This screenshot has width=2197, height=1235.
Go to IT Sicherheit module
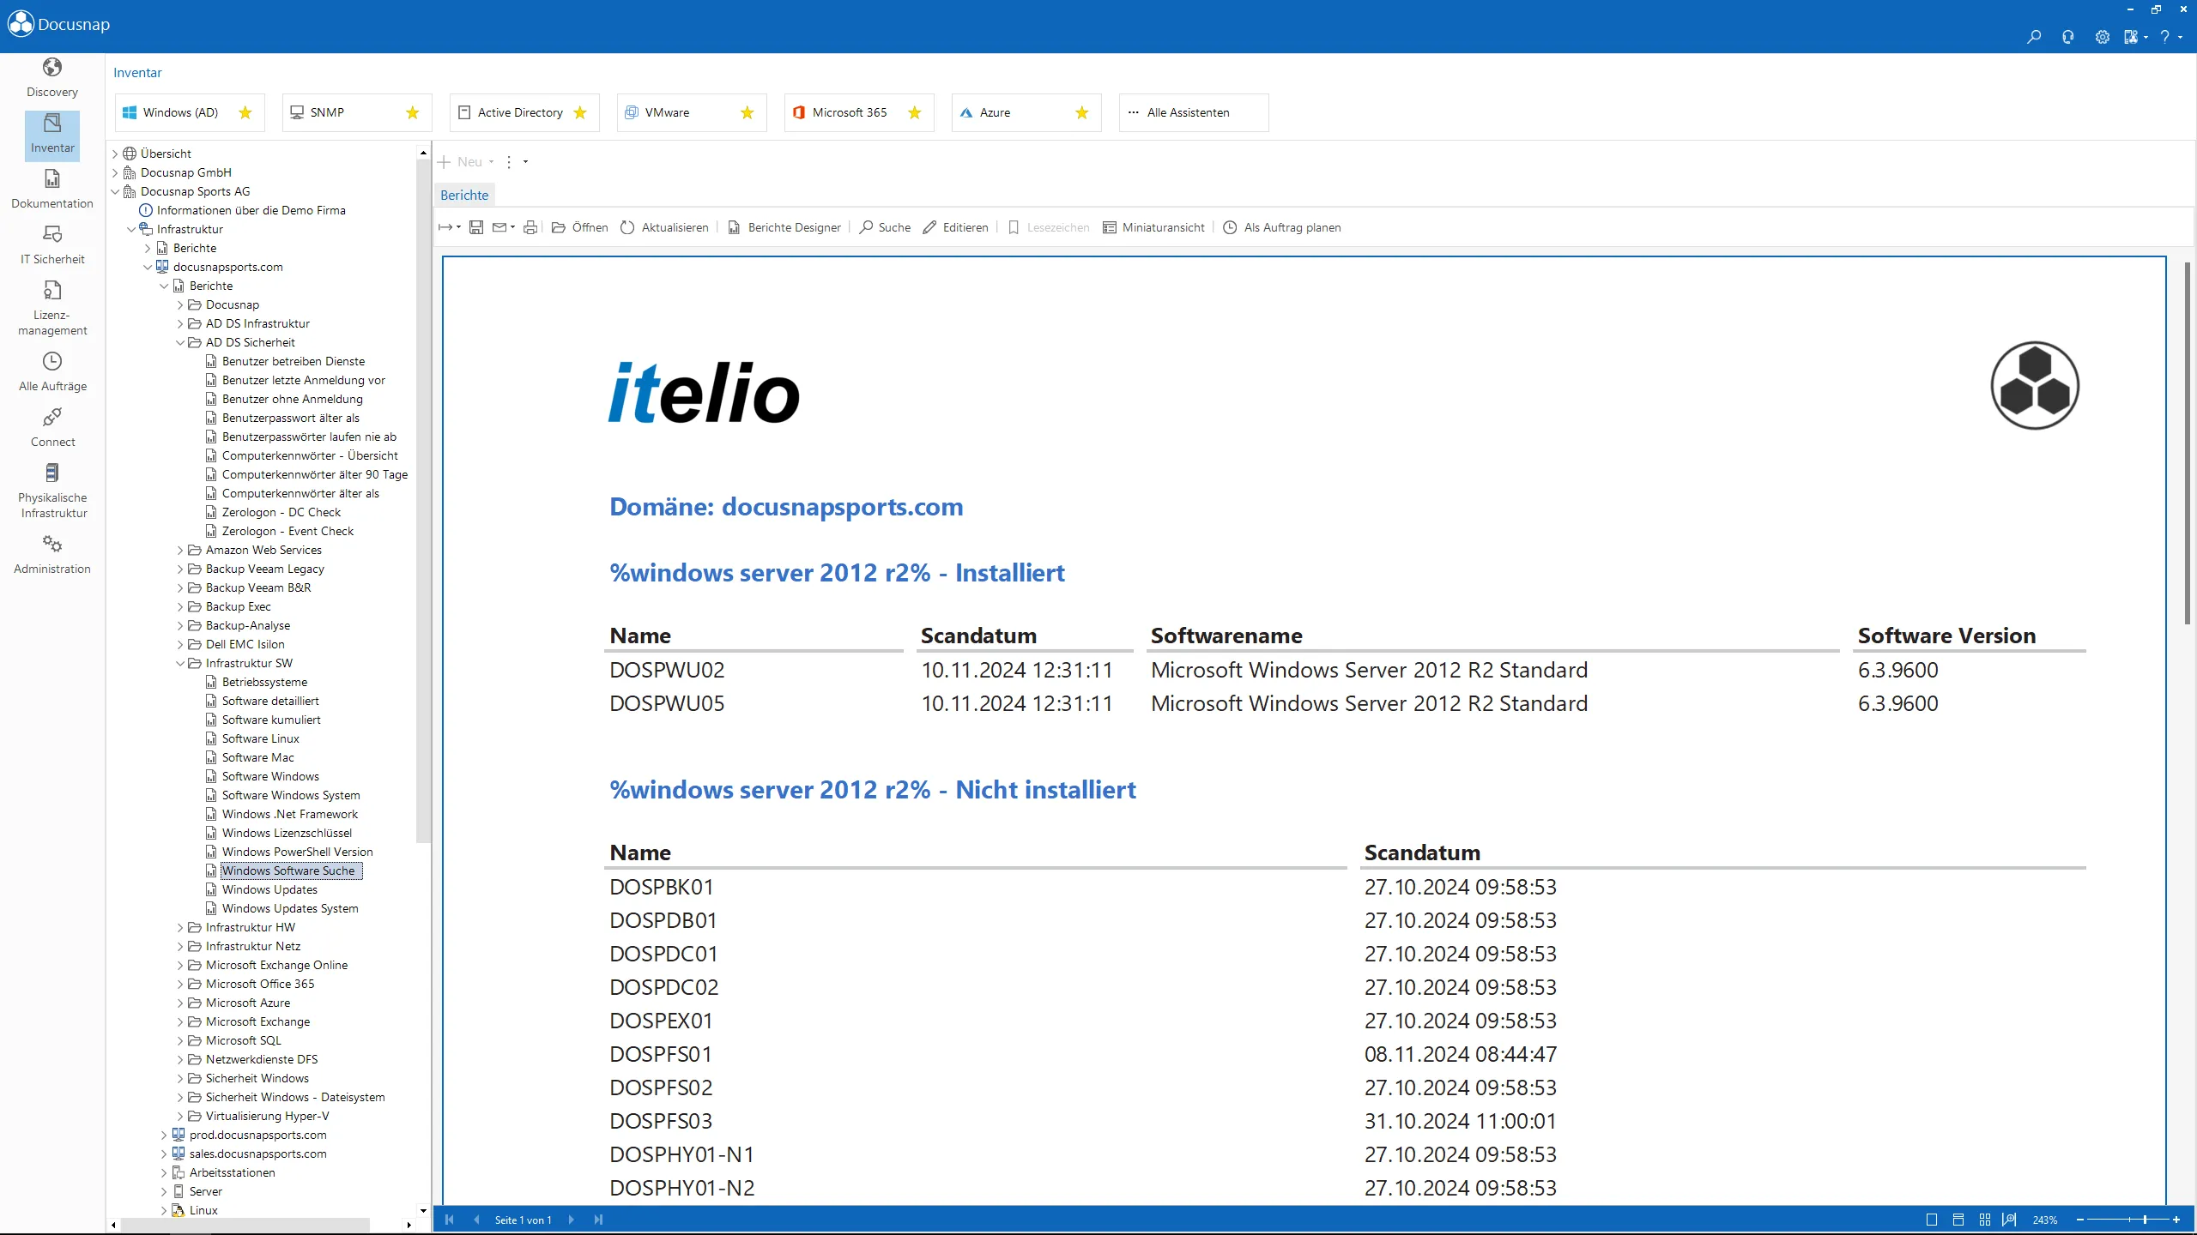(x=52, y=245)
